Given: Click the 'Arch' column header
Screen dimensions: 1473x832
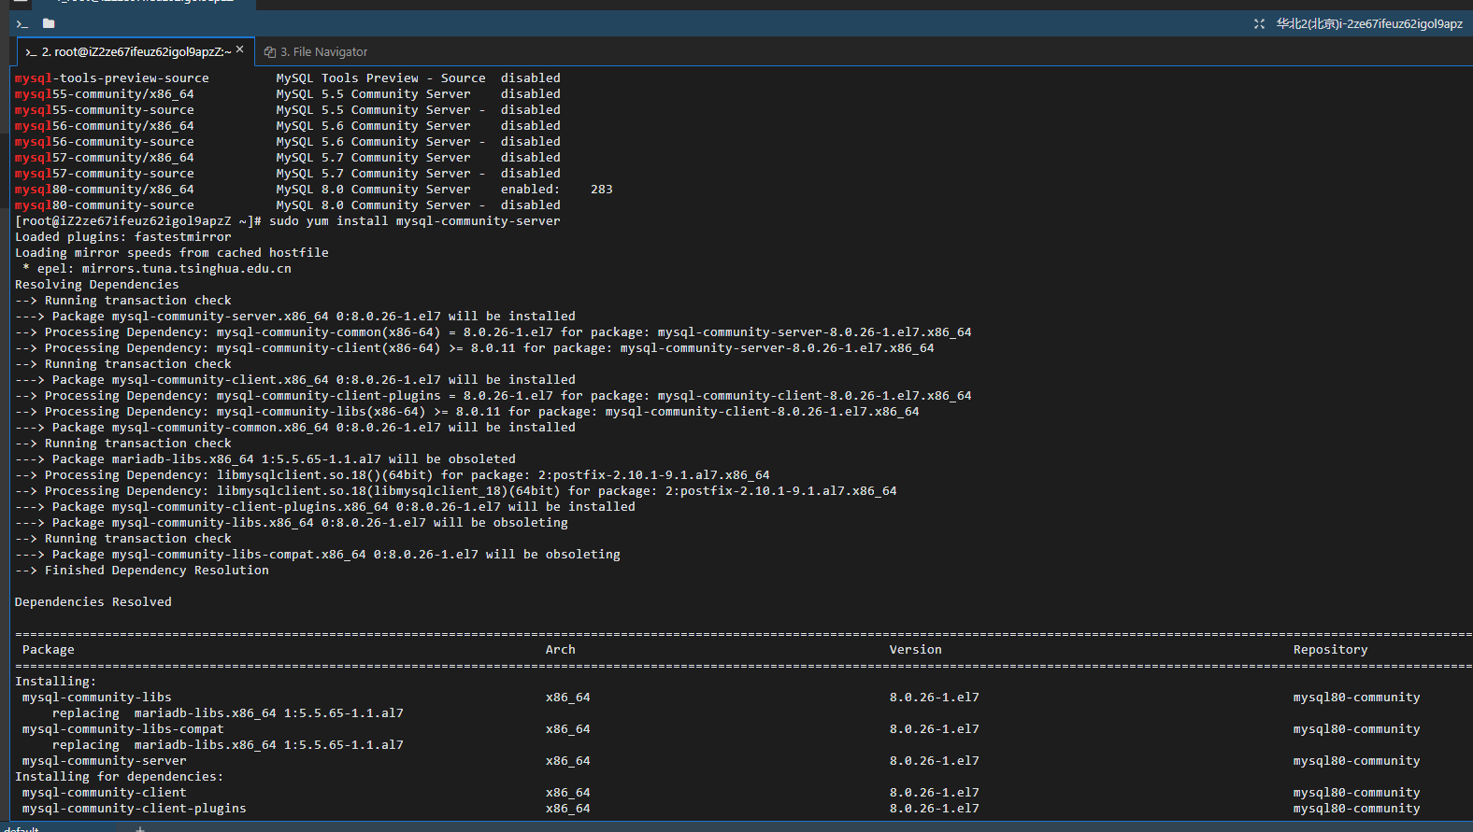Looking at the screenshot, I should pyautogui.click(x=561, y=650).
